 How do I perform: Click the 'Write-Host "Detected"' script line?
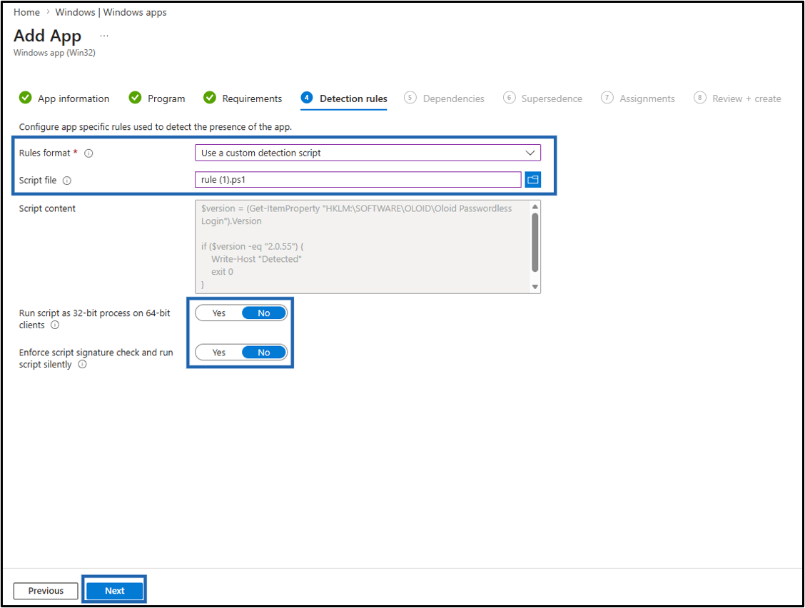256,259
